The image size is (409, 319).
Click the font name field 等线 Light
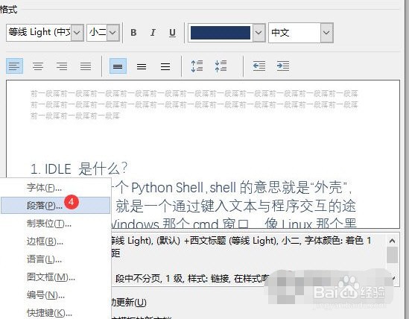(x=39, y=33)
